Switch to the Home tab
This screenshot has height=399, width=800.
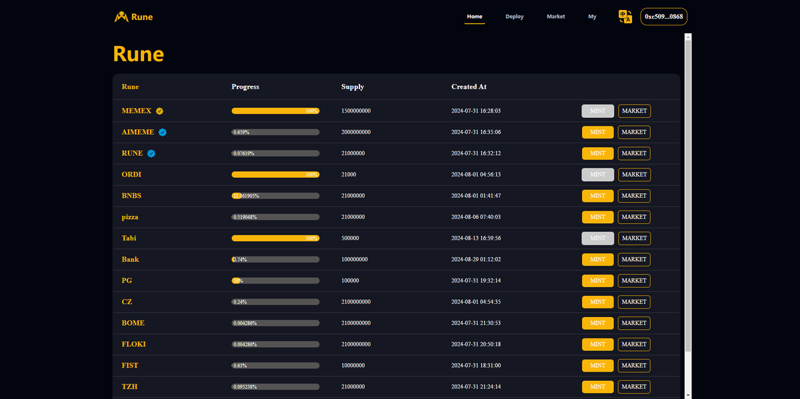475,17
